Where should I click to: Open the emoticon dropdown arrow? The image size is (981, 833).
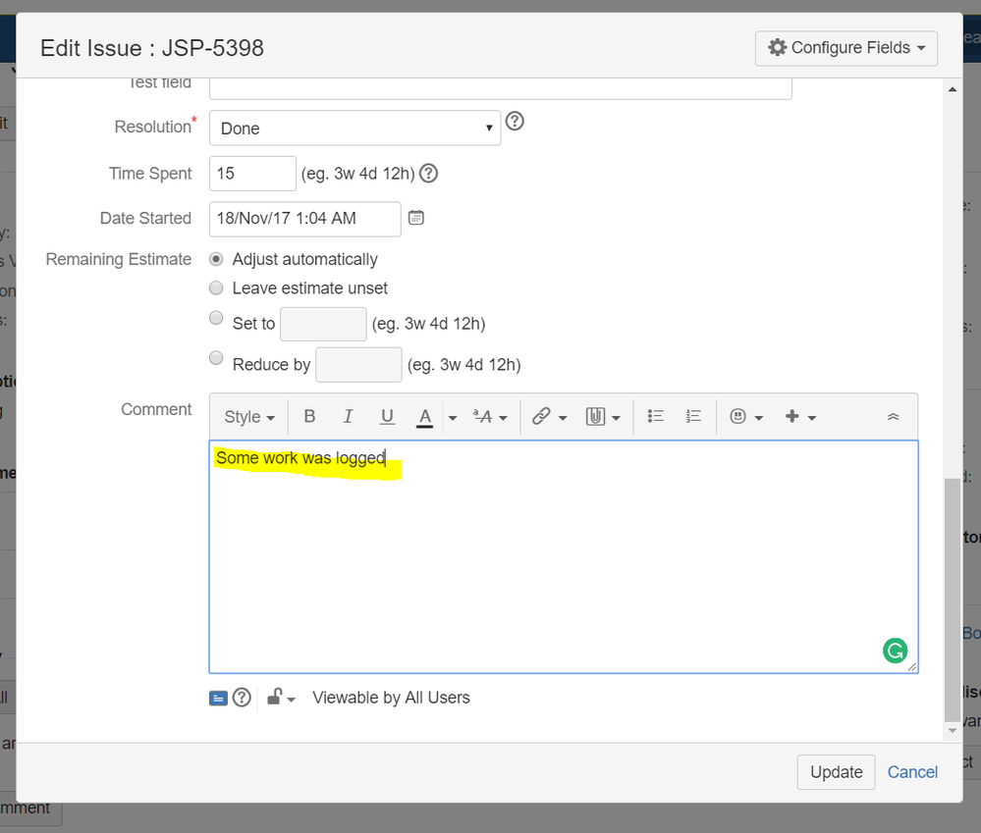[759, 417]
